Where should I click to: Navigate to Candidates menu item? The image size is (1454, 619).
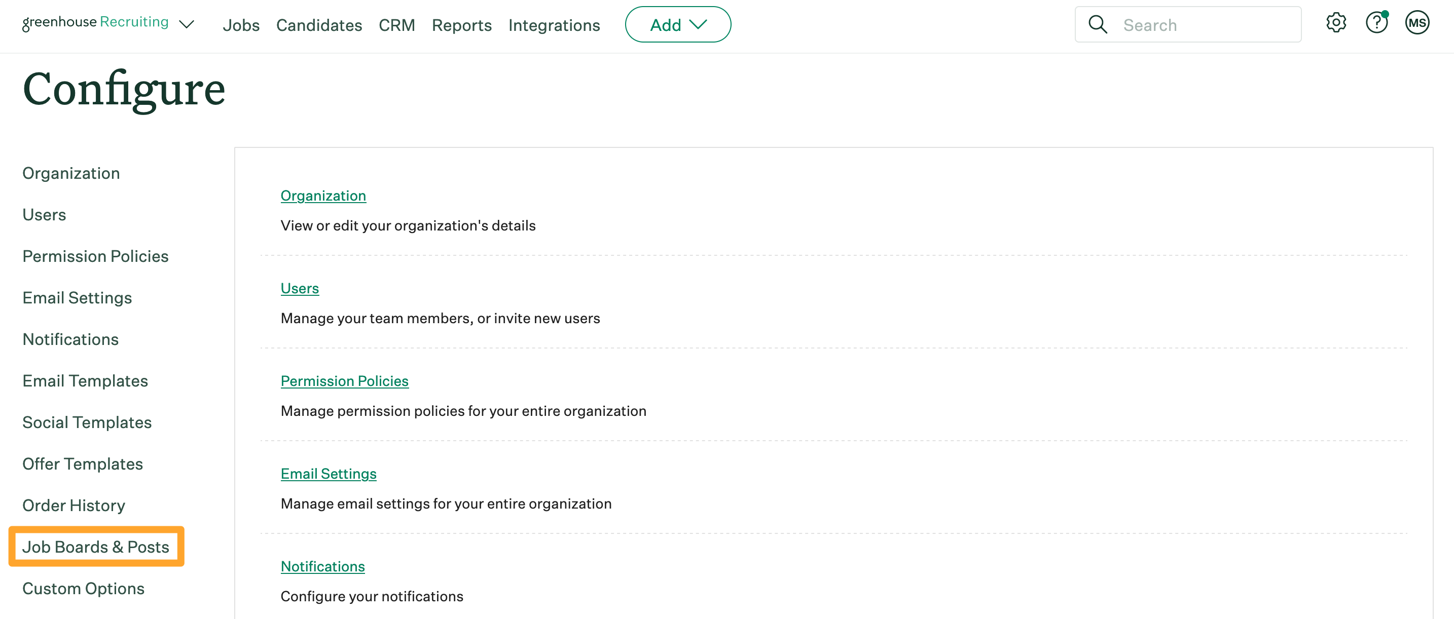[319, 24]
